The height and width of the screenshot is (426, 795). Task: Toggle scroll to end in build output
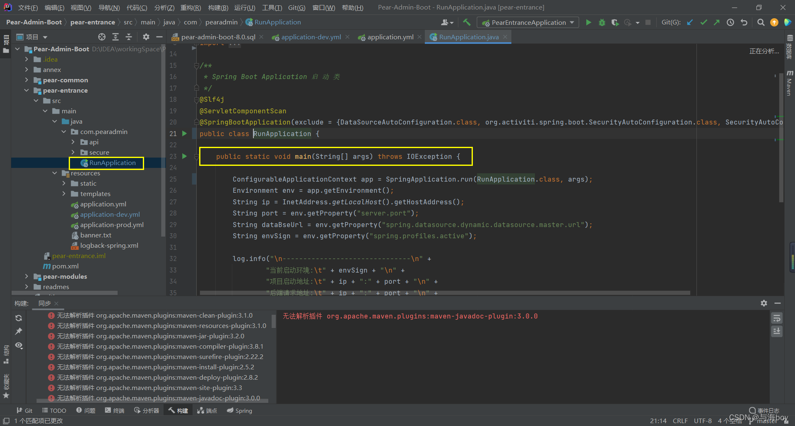pos(777,331)
